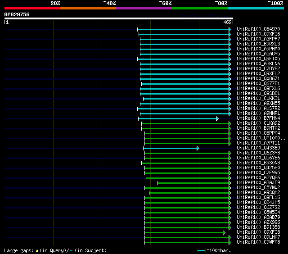The width and height of the screenshot is (288, 254).
Task: Click the cyan alignment bar for UniRef100_B7FHN4
Action: [x=177, y=119]
